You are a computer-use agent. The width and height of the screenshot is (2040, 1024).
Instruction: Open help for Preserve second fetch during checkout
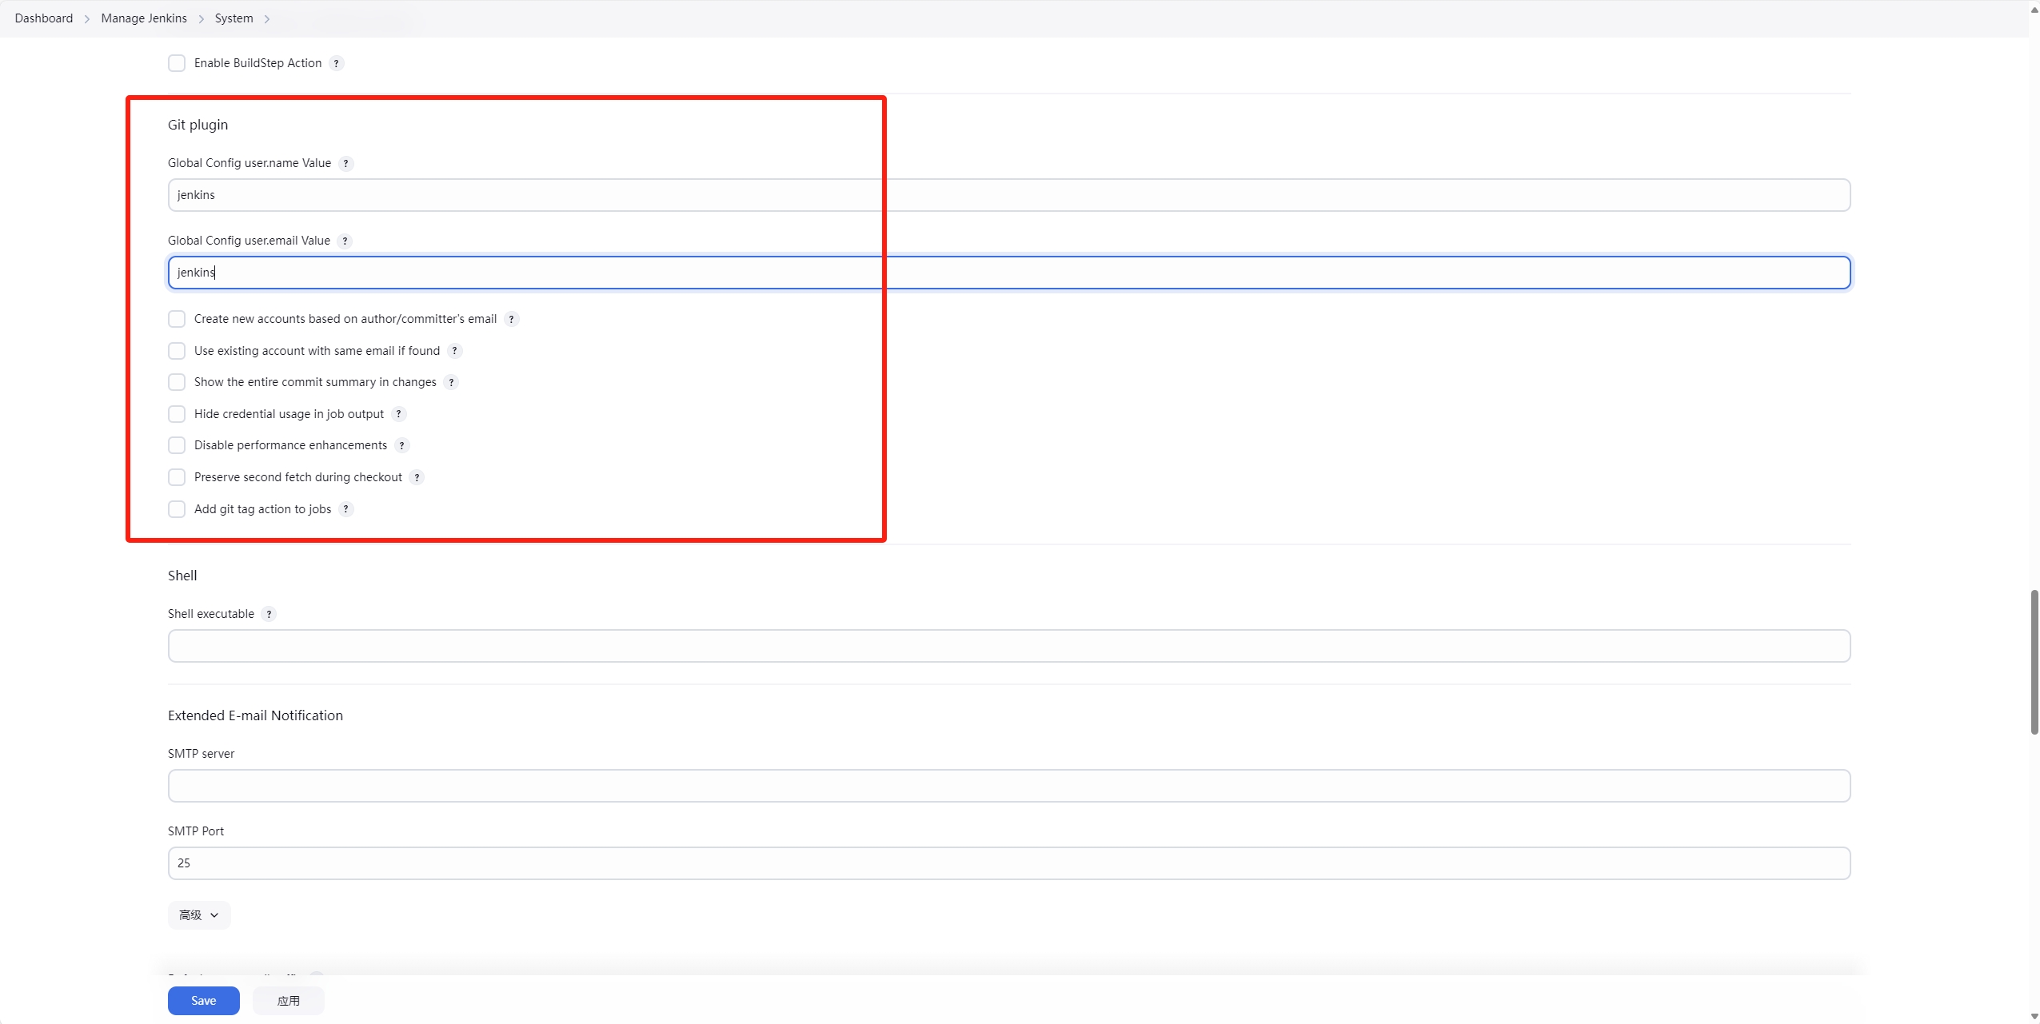[x=416, y=476]
